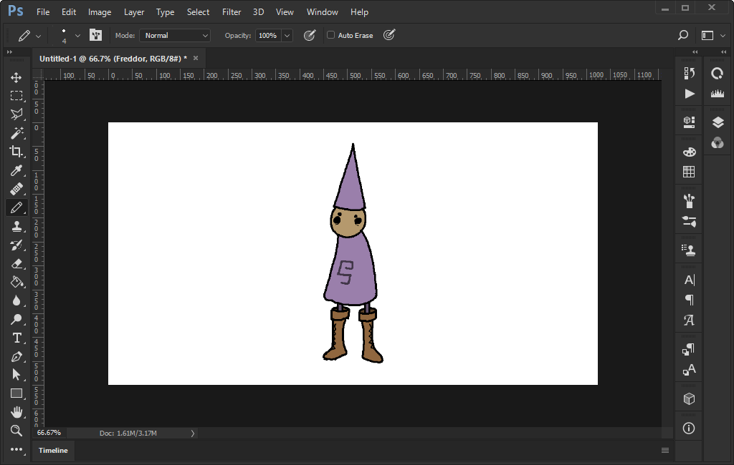Select the Move tool
The width and height of the screenshot is (734, 465).
(16, 77)
